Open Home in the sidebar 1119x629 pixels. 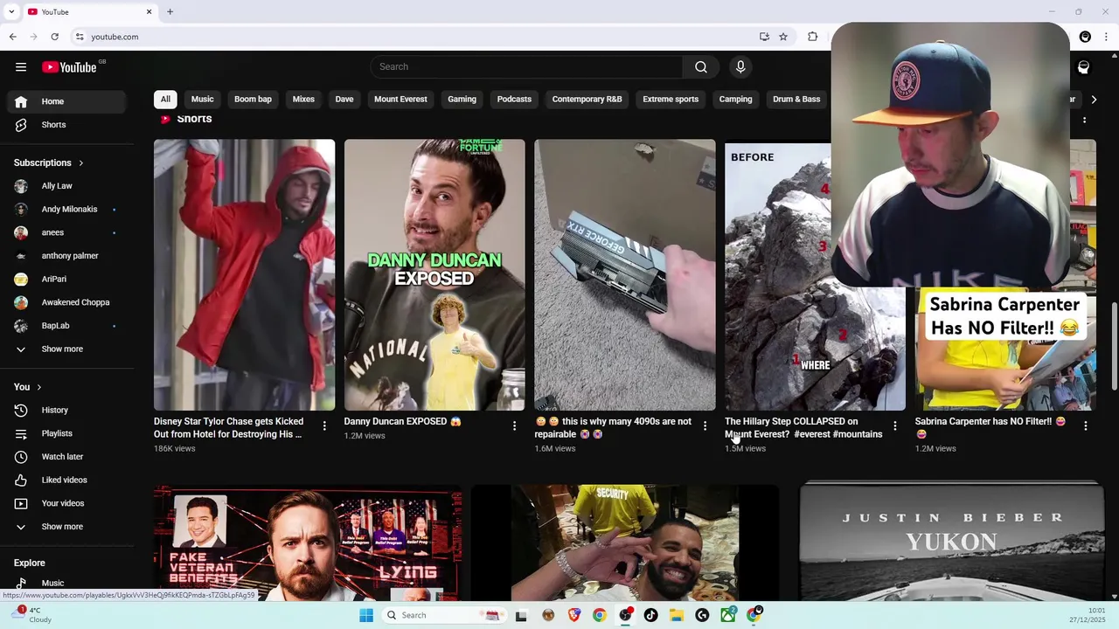click(68, 101)
